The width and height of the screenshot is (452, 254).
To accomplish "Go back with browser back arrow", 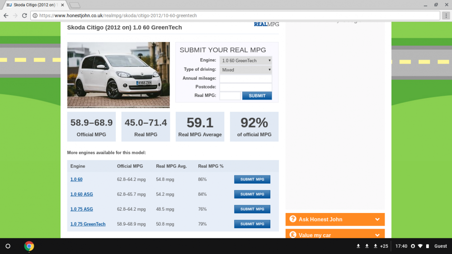I will (6, 15).
